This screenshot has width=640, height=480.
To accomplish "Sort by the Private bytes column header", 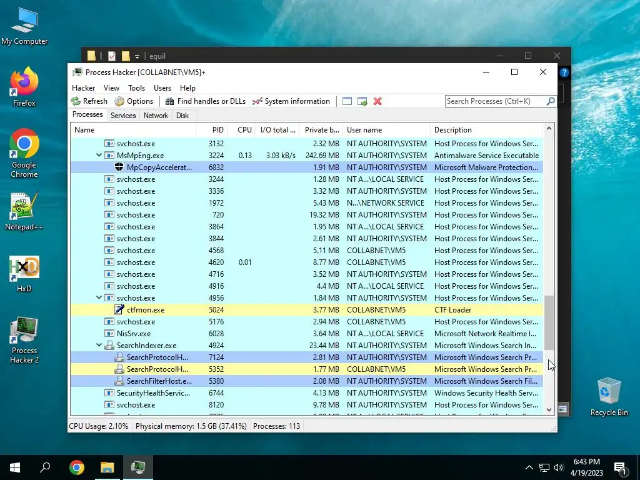I will 321,130.
